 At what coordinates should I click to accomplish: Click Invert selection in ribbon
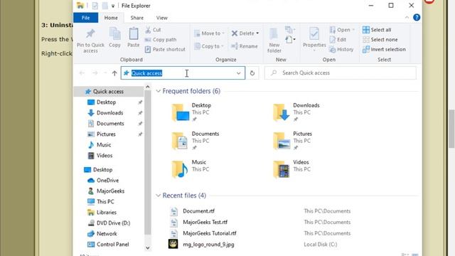[384, 49]
